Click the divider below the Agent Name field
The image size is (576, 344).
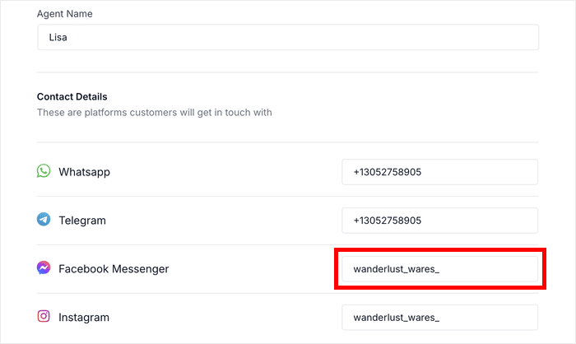coord(288,72)
